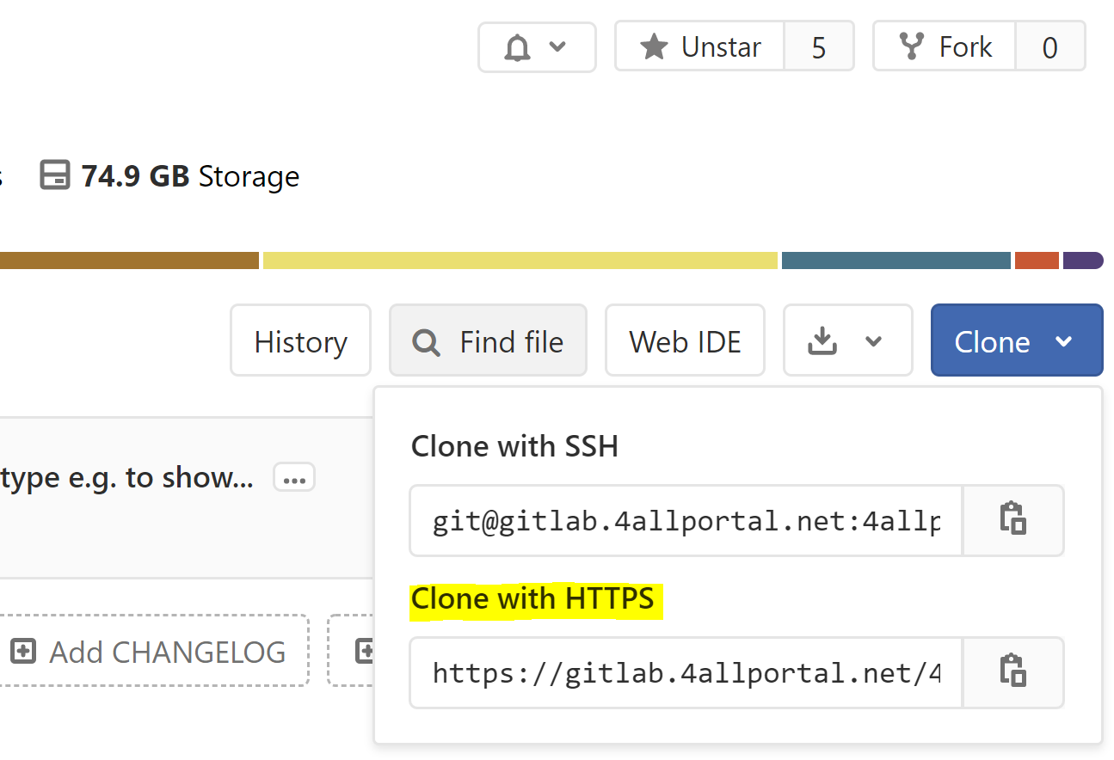Open the star count of 5
Screen dimensions: 1114x760
(x=819, y=46)
